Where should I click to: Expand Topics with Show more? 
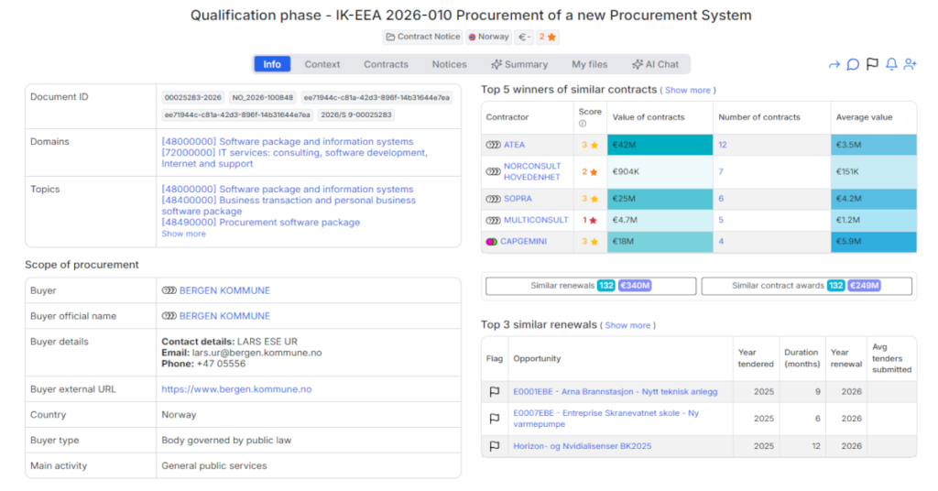pos(183,234)
